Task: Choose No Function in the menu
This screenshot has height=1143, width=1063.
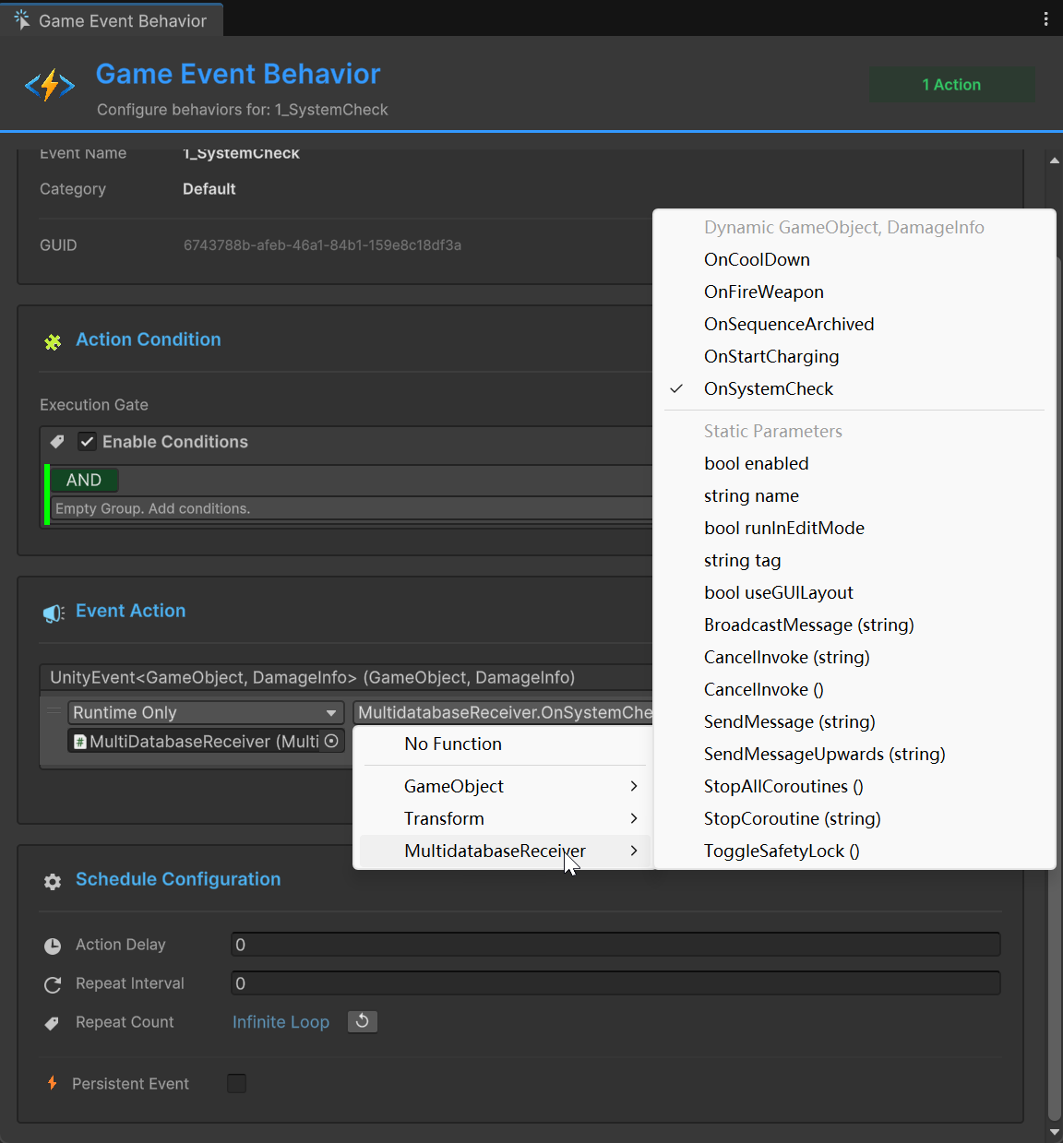Action: pyautogui.click(x=453, y=744)
